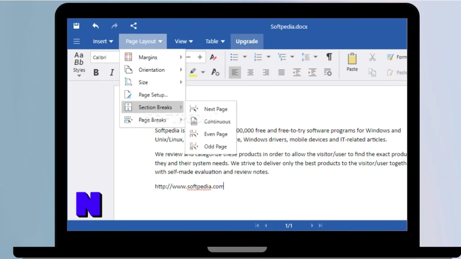
Task: Click the 1/1 page indicator
Action: (x=289, y=226)
